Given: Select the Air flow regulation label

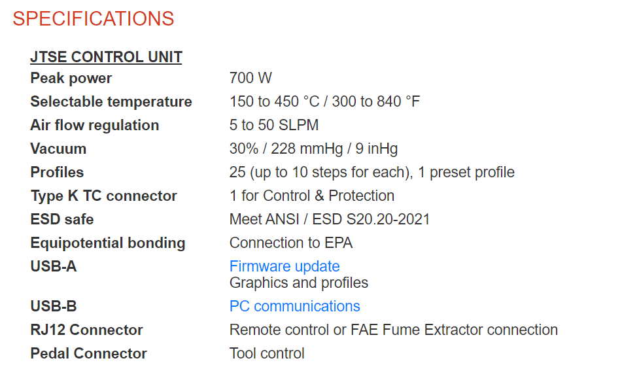Looking at the screenshot, I should point(95,126).
